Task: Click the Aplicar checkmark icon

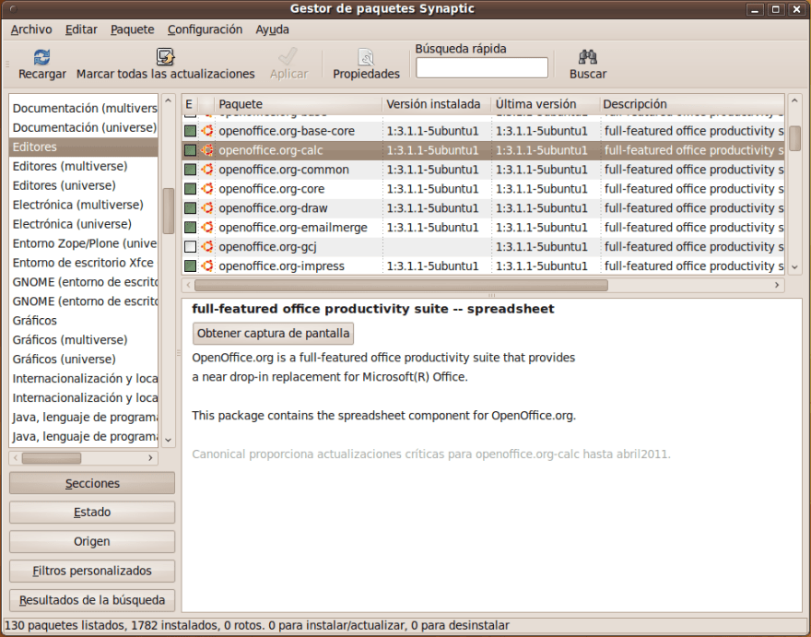Action: [288, 57]
